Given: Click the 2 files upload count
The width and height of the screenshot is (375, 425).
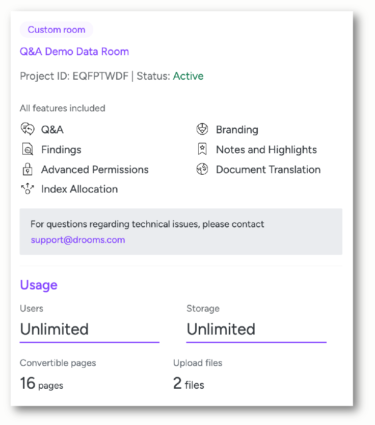Looking at the screenshot, I should 189,384.
